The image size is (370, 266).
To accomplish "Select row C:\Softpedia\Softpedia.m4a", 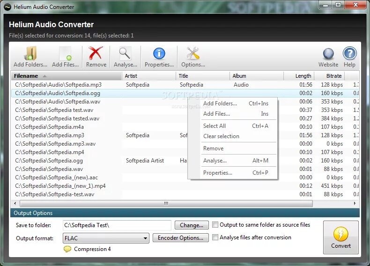I will coord(185,127).
